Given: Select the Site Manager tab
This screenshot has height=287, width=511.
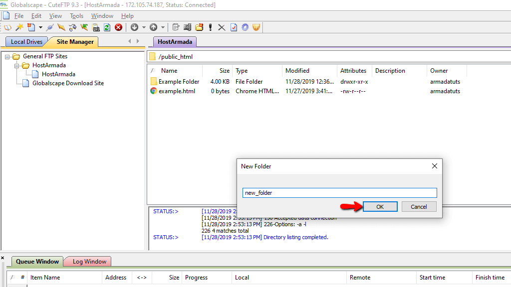Looking at the screenshot, I should click(75, 42).
